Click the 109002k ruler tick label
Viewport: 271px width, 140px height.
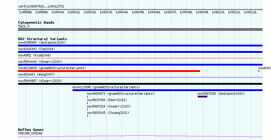[90, 12]
